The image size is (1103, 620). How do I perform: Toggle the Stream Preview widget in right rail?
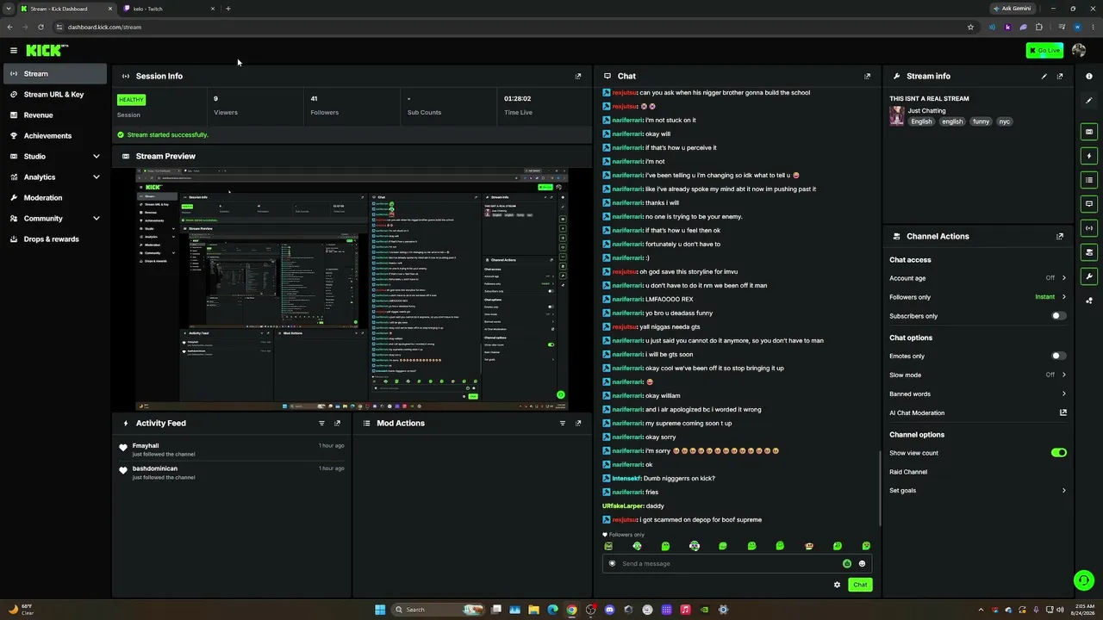click(1089, 132)
